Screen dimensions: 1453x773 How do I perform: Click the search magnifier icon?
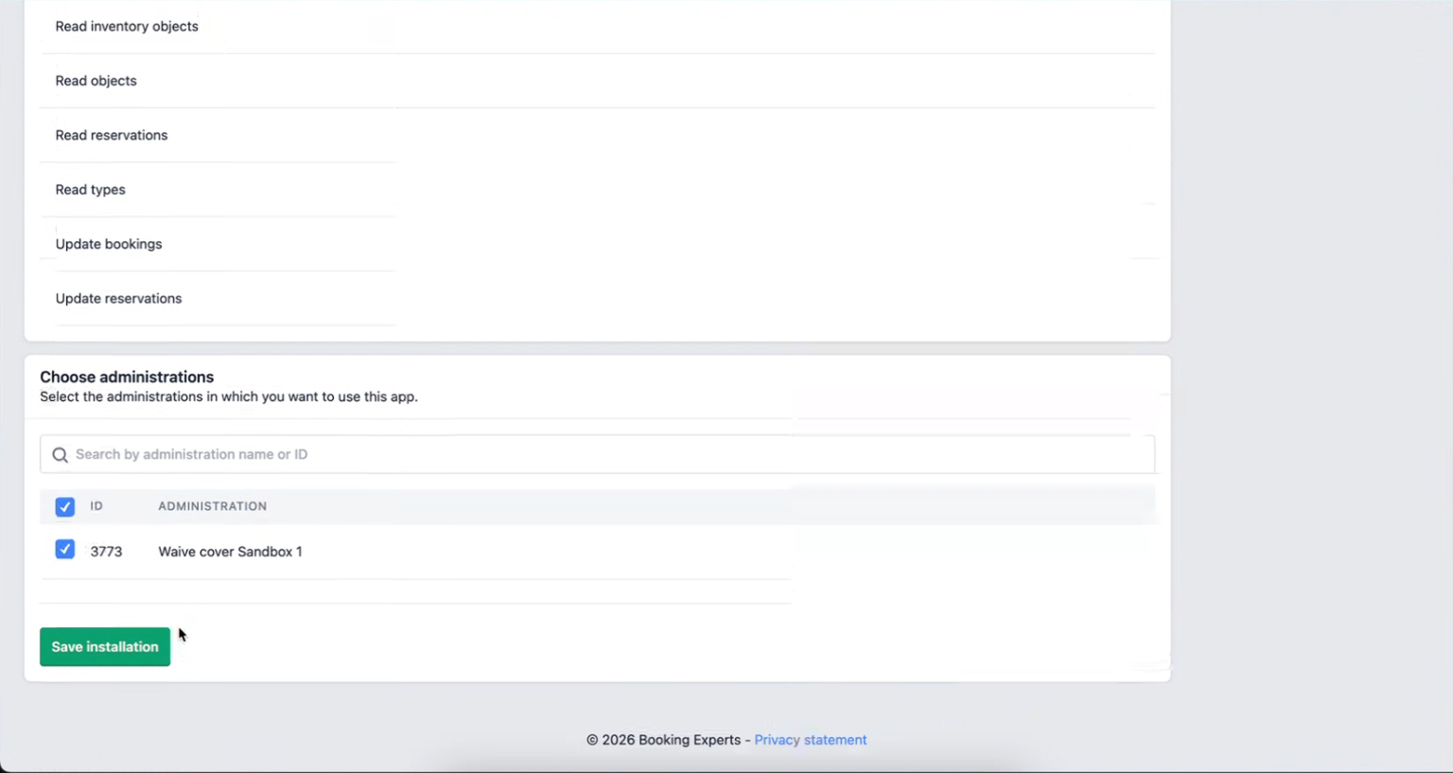tap(60, 455)
